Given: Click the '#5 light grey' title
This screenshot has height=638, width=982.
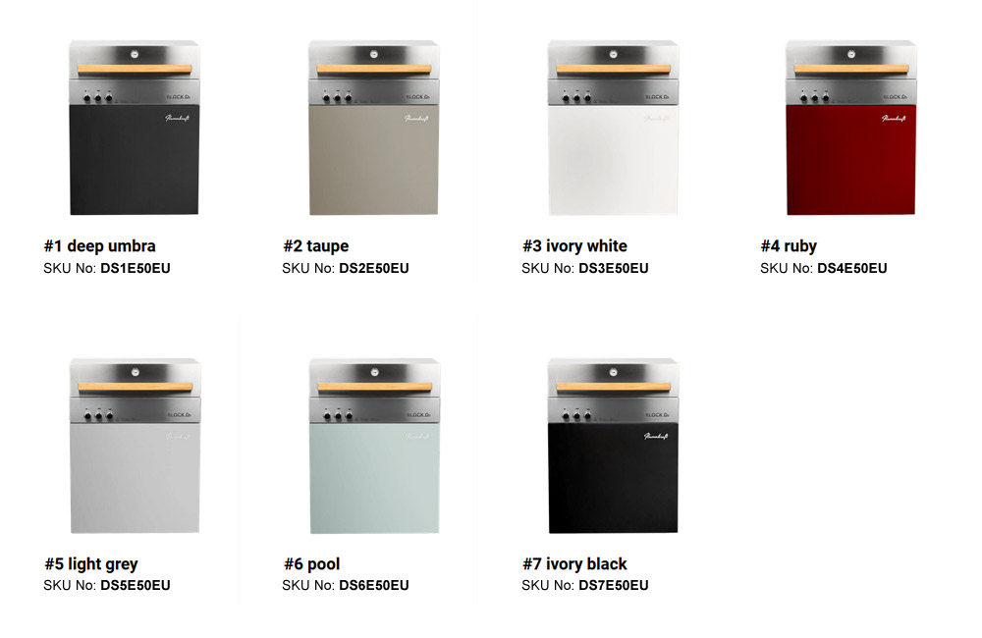Looking at the screenshot, I should [90, 564].
